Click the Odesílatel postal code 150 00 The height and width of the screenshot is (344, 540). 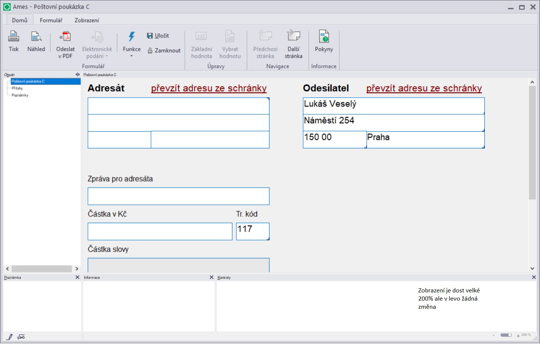click(x=335, y=140)
